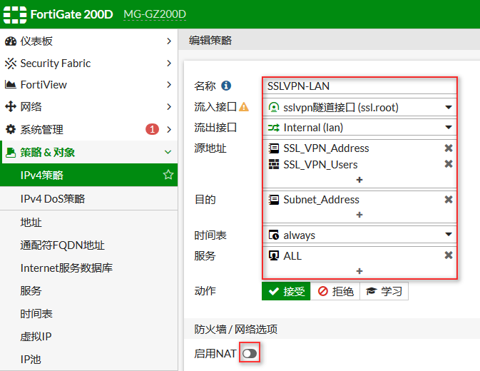480x371 pixels.
Task: Open the outgoing interface dropdown
Action: point(449,127)
